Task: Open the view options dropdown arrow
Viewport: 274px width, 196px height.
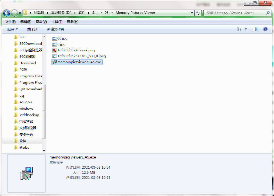Action: (246, 29)
